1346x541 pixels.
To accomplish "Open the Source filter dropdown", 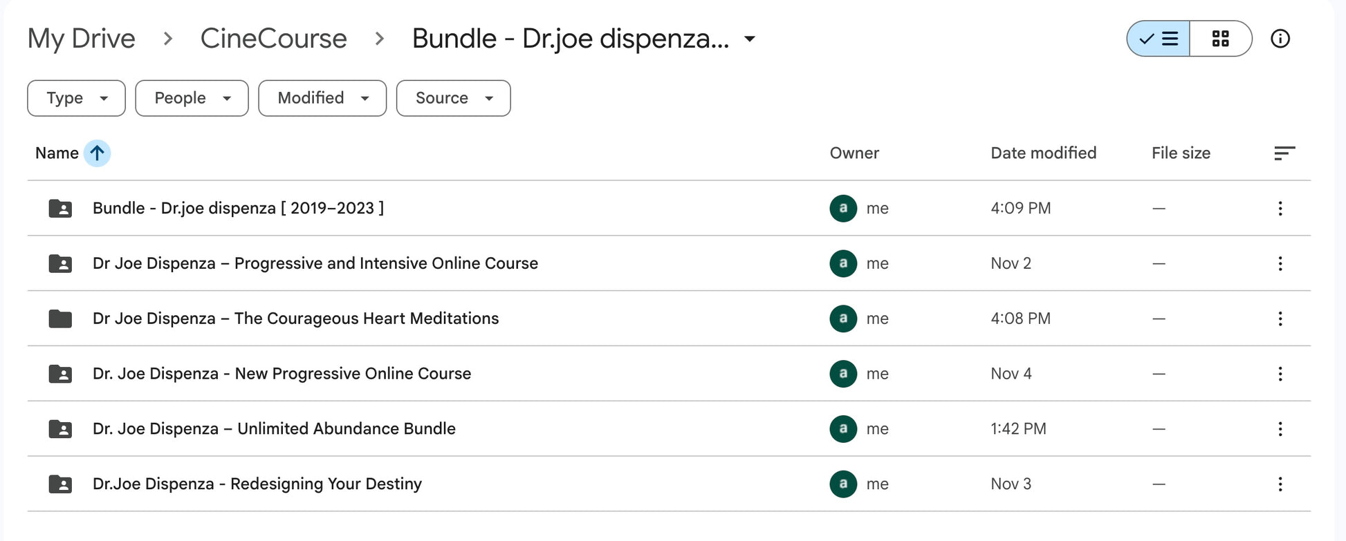I will point(453,98).
